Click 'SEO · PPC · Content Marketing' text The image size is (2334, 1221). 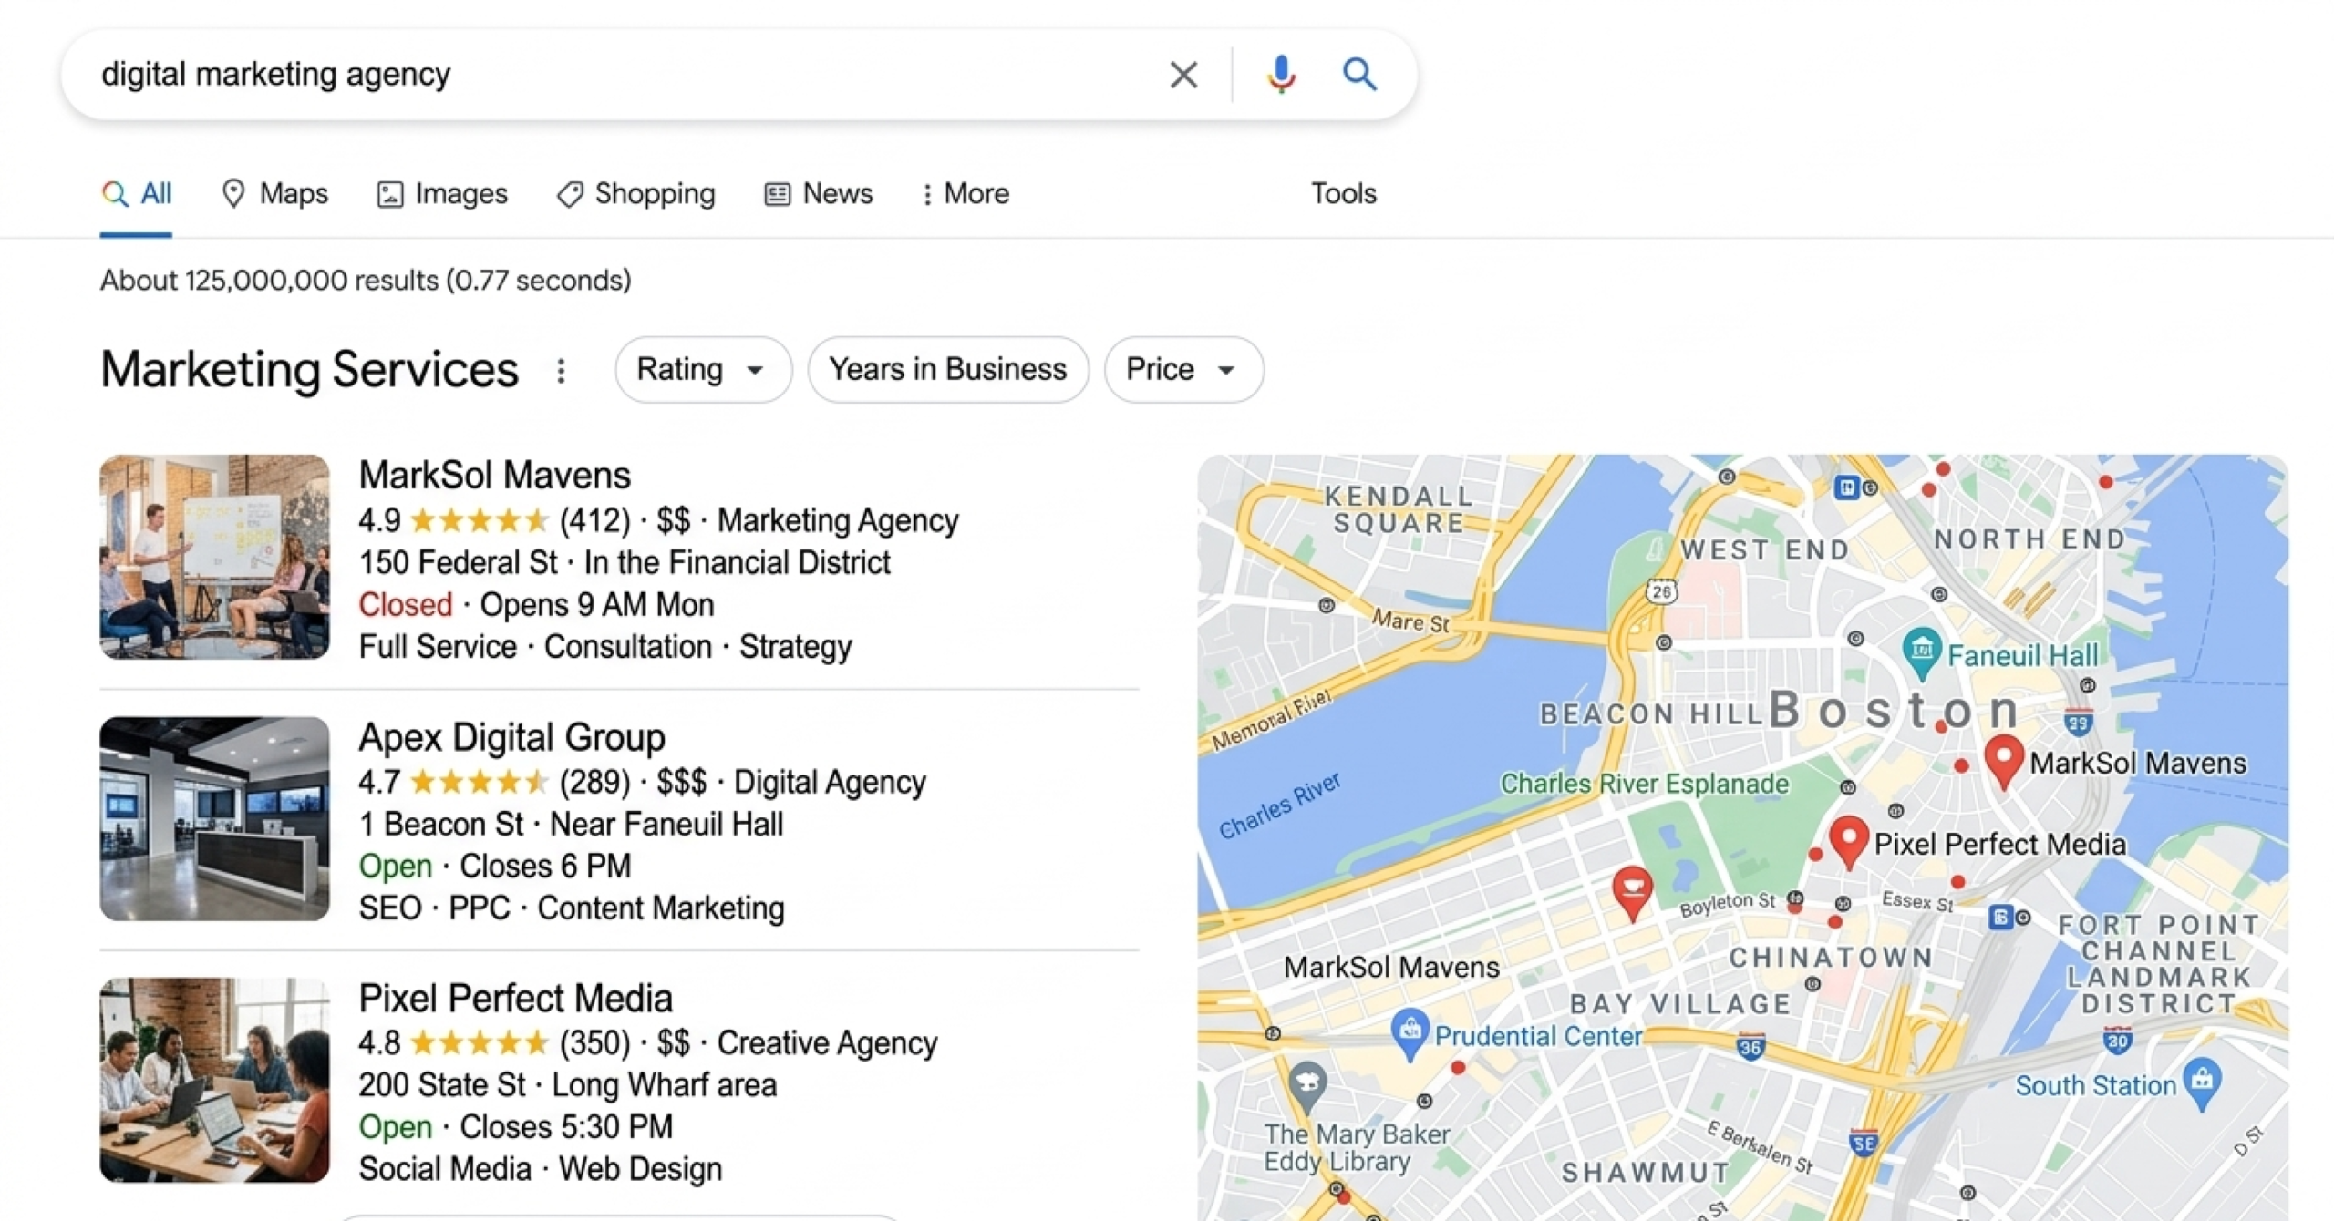[x=572, y=908]
